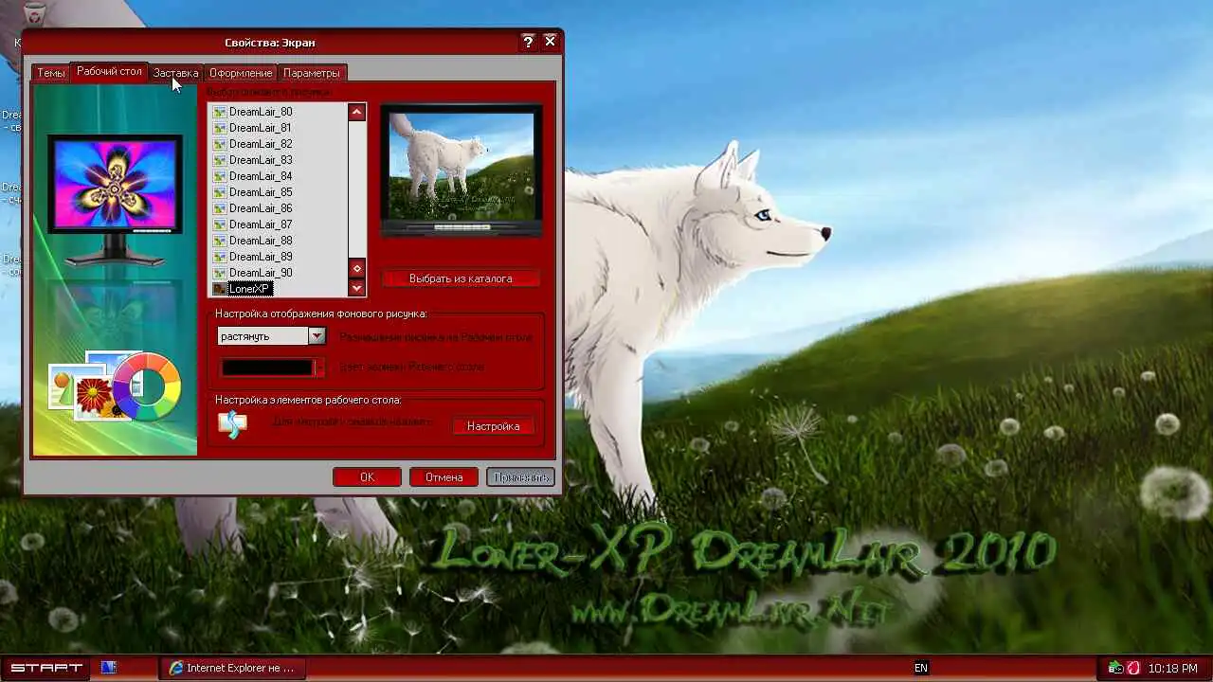
Task: Expand the растянуть position dropdown
Action: point(317,336)
